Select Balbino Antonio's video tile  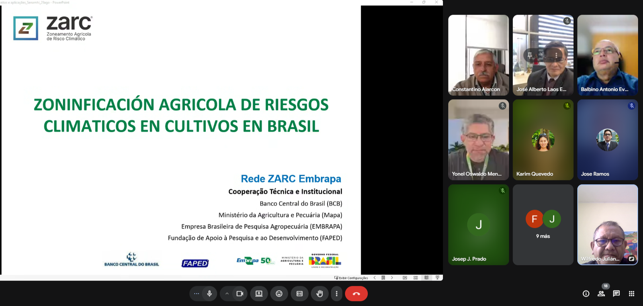(x=607, y=55)
